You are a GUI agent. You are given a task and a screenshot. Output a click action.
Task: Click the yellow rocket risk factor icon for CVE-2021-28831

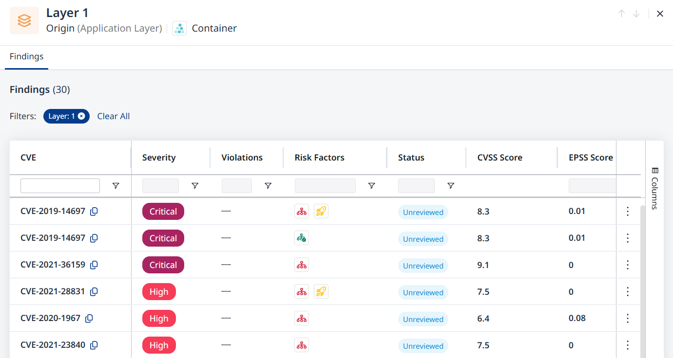click(321, 292)
